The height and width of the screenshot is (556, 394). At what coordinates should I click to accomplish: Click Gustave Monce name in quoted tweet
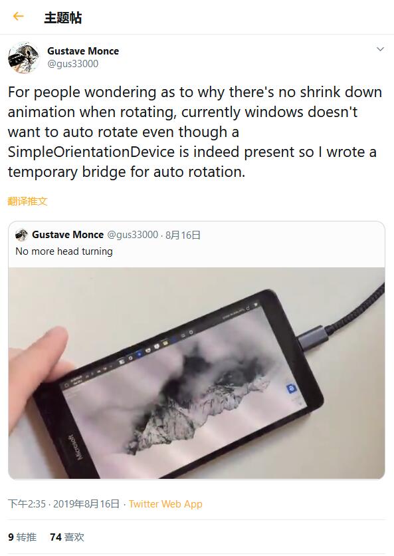click(68, 235)
